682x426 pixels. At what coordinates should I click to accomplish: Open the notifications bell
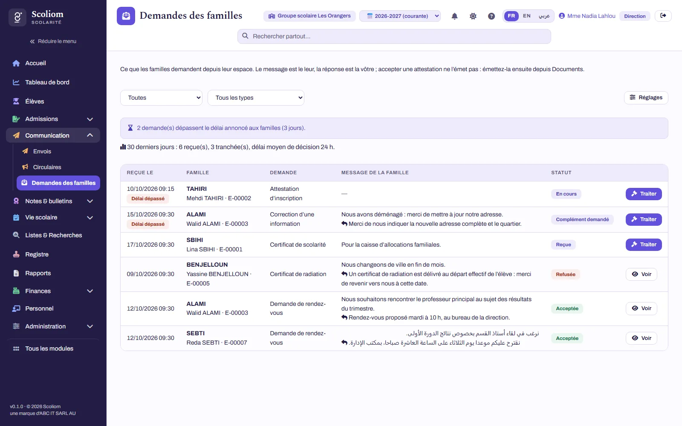pyautogui.click(x=454, y=16)
